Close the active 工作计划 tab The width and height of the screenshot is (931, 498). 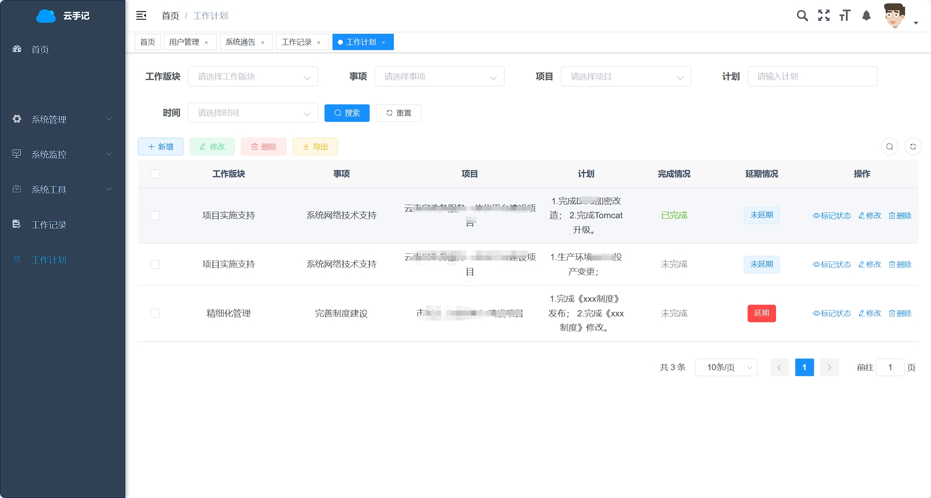(x=383, y=43)
